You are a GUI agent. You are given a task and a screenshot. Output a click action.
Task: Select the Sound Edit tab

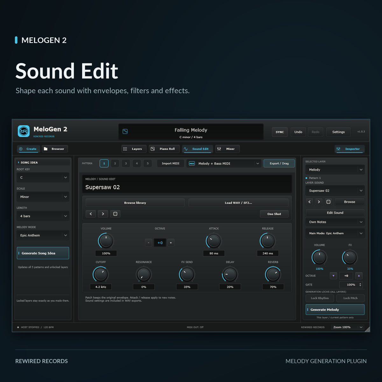[197, 149]
